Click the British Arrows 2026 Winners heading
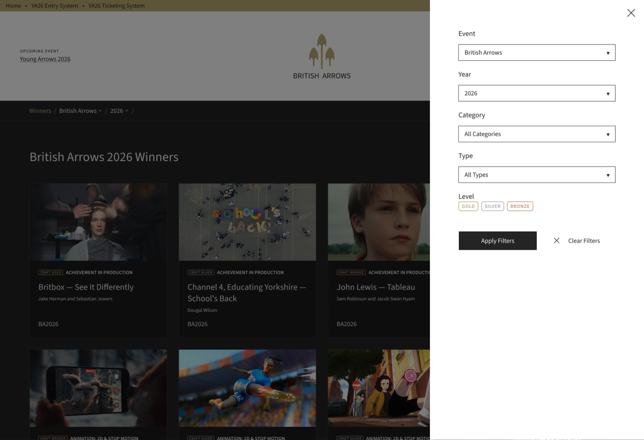Screen dimensions: 644x440 tap(104, 157)
